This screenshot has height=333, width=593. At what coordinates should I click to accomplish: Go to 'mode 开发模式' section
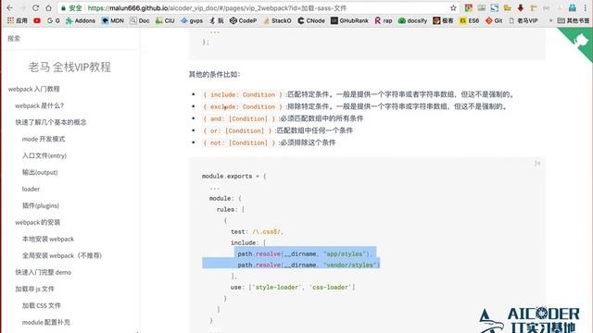click(x=44, y=139)
